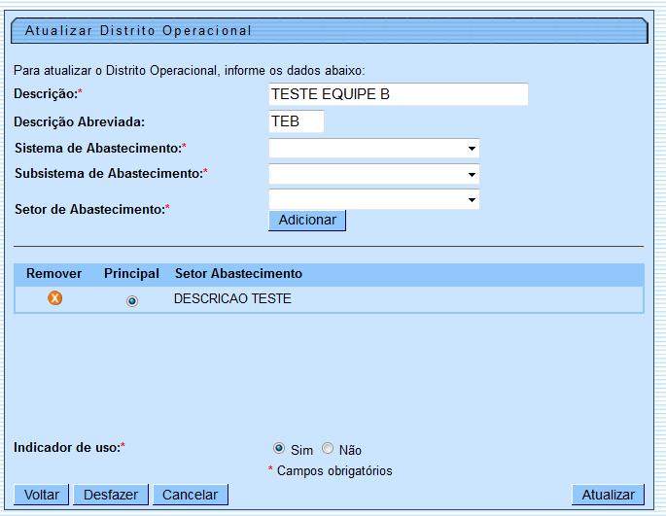
Task: Open the Setor de Abastecimento dropdown
Action: click(x=374, y=199)
